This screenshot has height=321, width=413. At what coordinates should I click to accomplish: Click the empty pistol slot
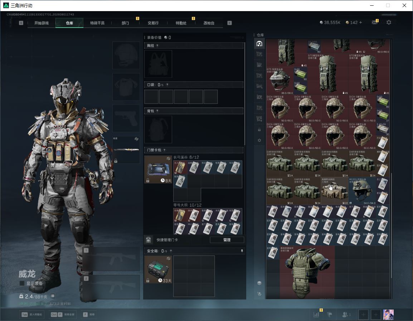pos(126,119)
